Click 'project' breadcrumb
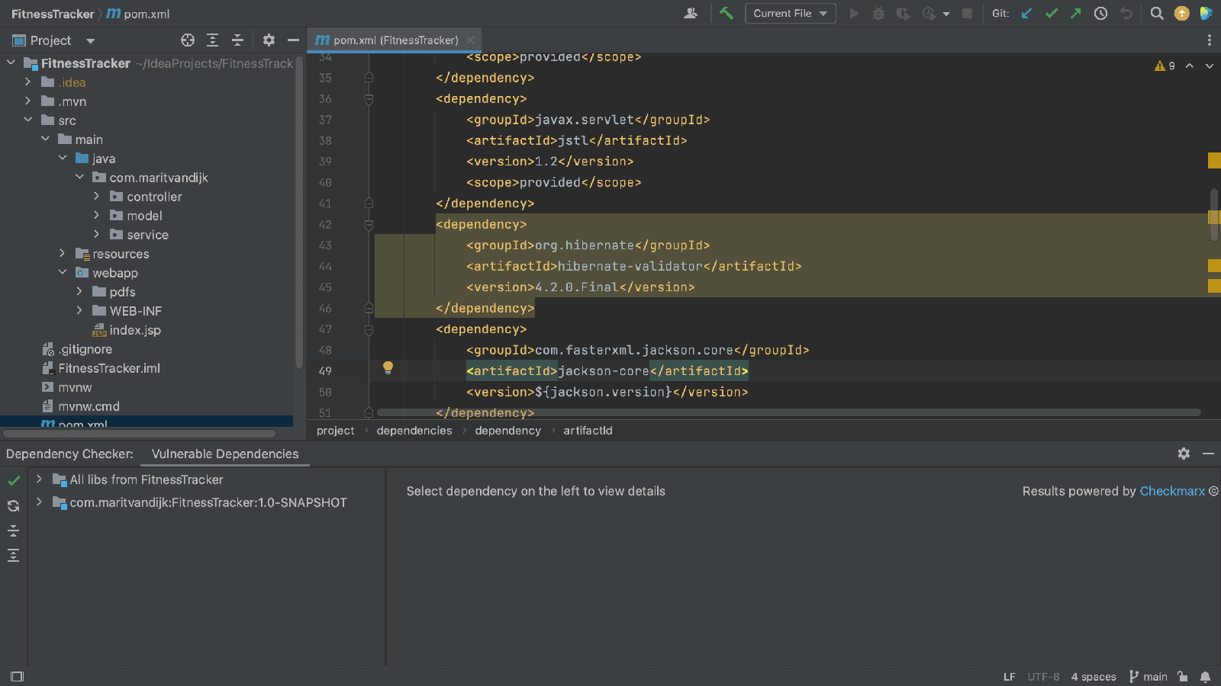This screenshot has width=1221, height=686. click(x=335, y=431)
